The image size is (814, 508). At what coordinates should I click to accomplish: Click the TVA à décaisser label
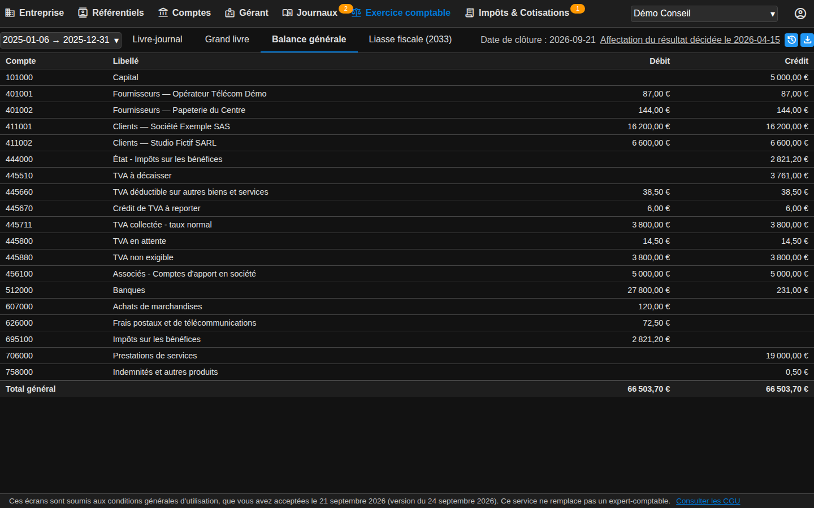142,176
